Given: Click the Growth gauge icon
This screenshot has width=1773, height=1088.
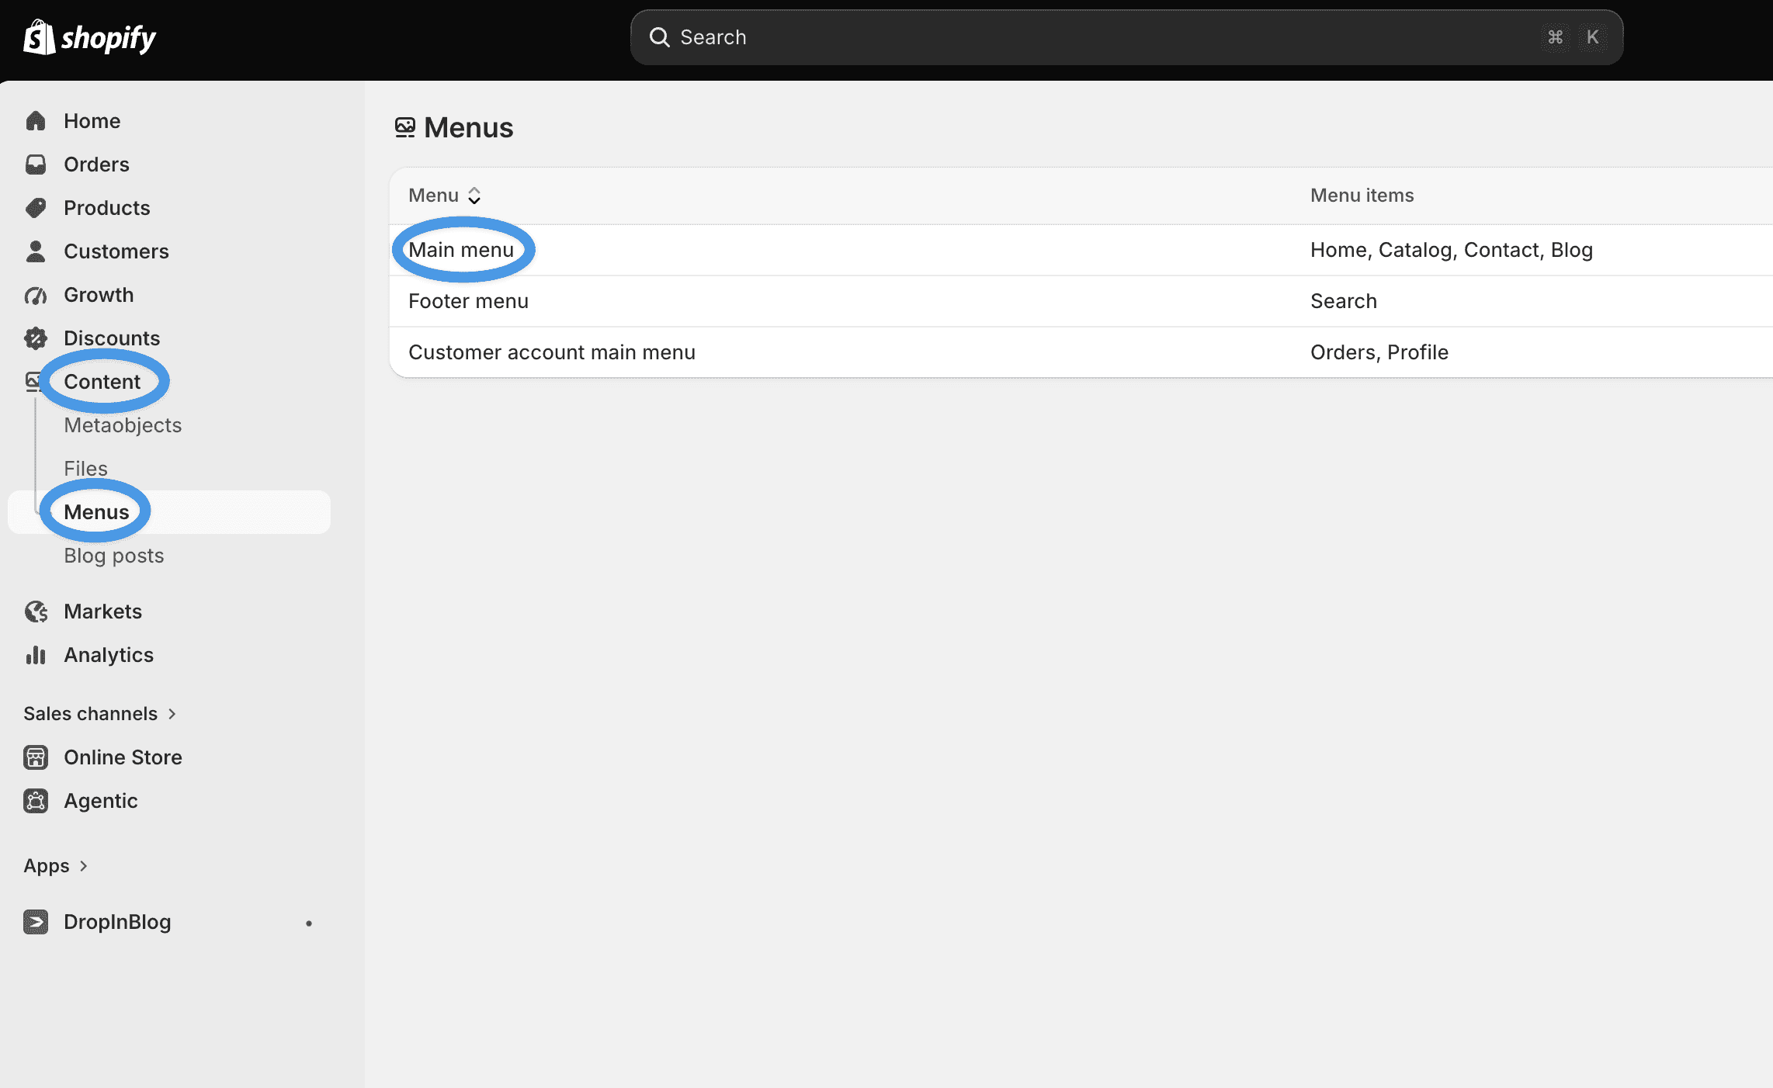Looking at the screenshot, I should (36, 295).
